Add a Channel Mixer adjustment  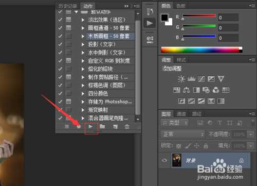pyautogui.click(x=216, y=90)
